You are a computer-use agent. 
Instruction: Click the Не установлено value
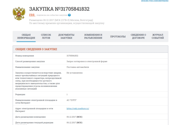coord(75,73)
